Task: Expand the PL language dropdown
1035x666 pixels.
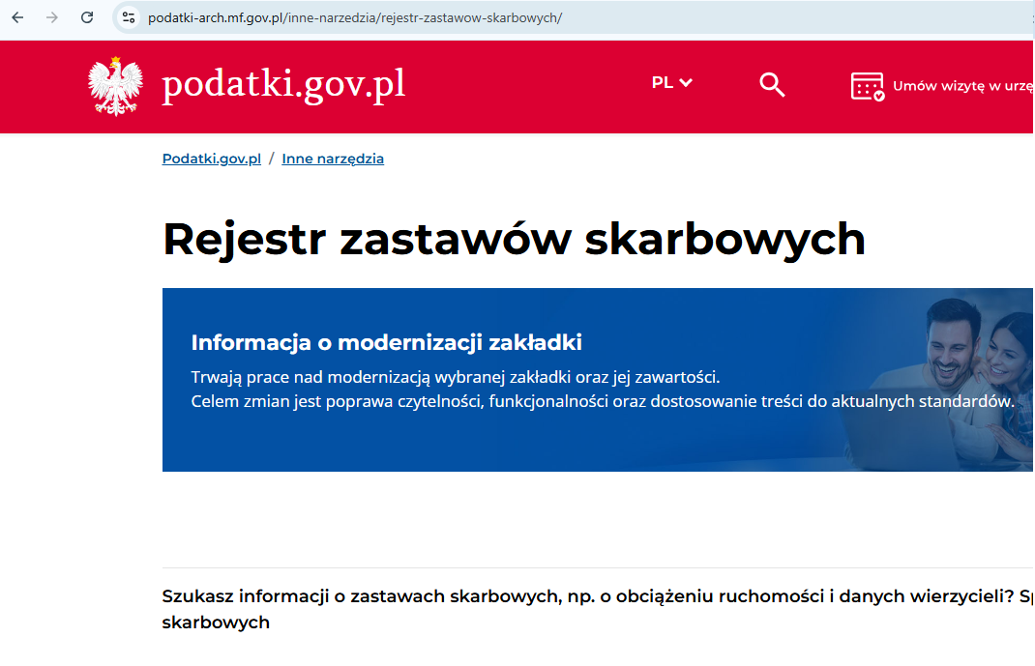Action: point(671,83)
